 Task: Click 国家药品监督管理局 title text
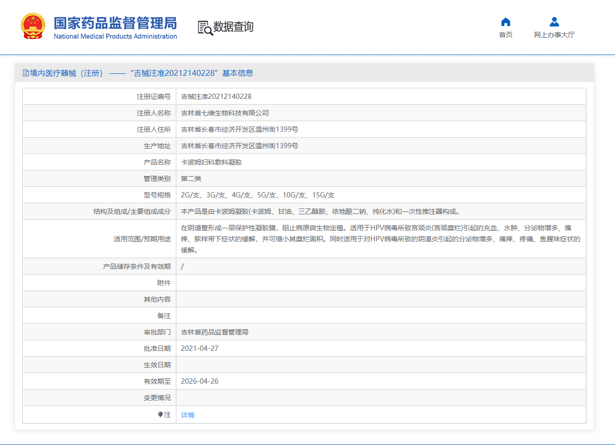tap(115, 23)
